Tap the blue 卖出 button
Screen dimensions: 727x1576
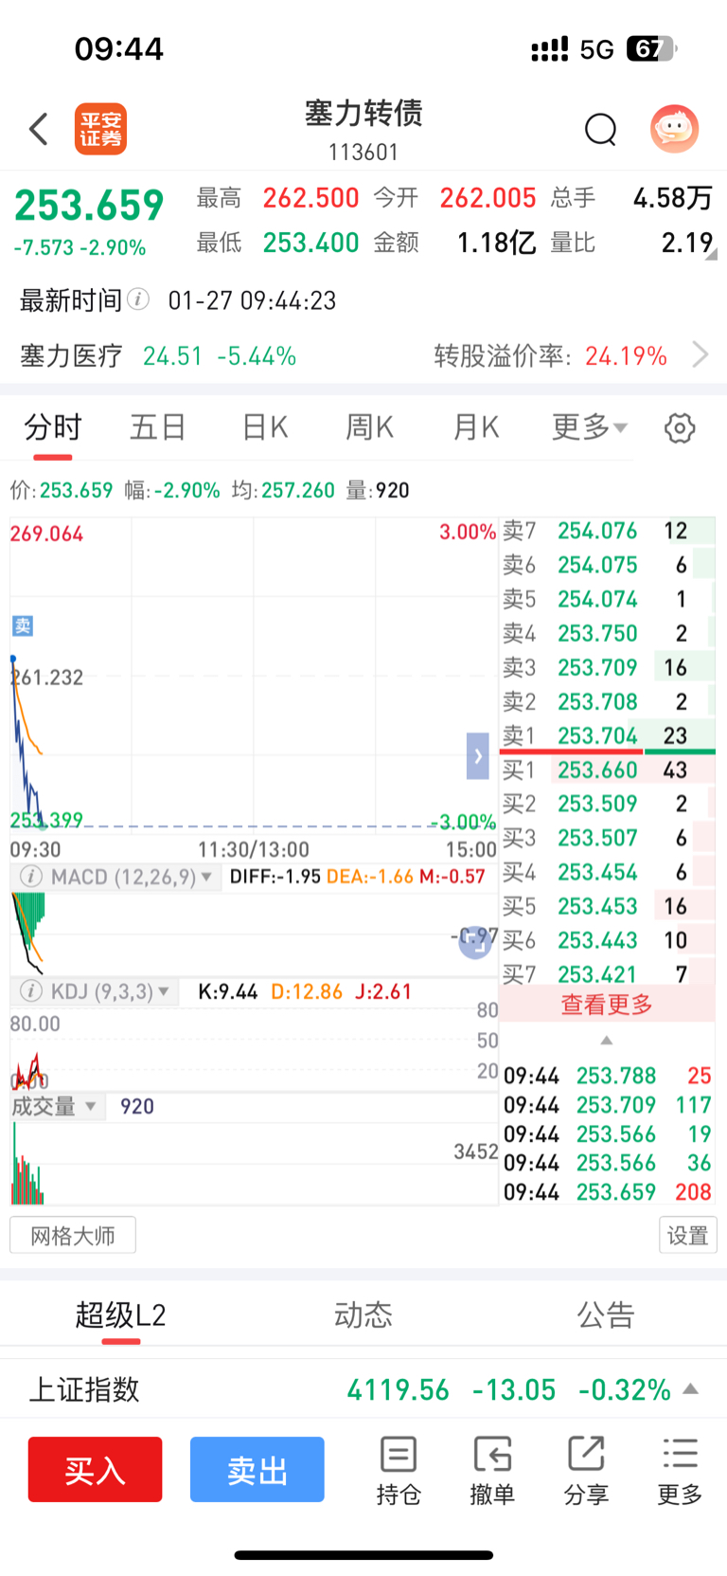pos(257,1469)
